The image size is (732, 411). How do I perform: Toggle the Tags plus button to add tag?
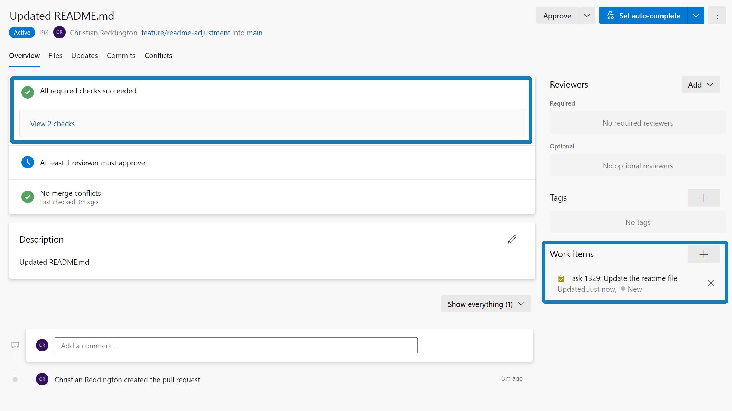pyautogui.click(x=704, y=197)
